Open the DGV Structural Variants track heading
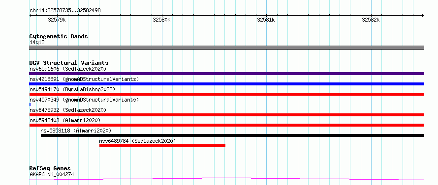Image resolution: width=438 pixels, height=185 pixels. (69, 63)
